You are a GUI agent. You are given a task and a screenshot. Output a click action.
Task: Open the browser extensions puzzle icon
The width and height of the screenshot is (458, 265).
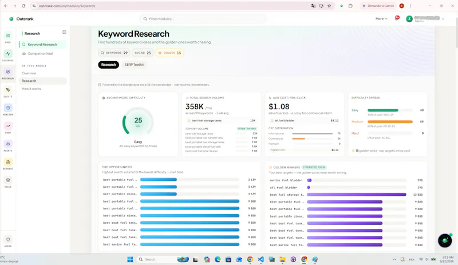click(350, 6)
